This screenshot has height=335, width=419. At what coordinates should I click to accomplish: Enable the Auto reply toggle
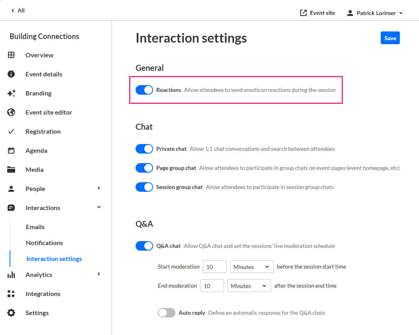pos(167,313)
